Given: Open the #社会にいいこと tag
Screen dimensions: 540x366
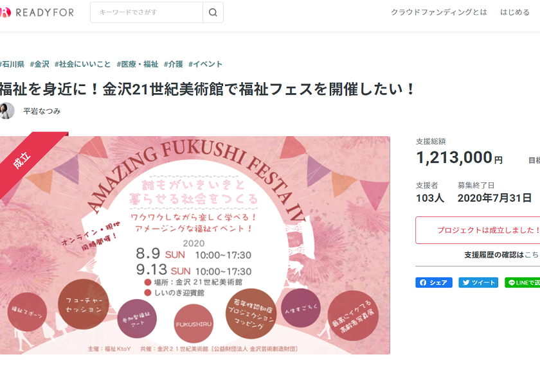Looking at the screenshot, I should [83, 64].
